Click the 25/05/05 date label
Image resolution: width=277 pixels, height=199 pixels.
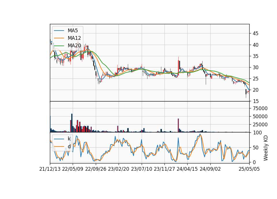[249, 169]
